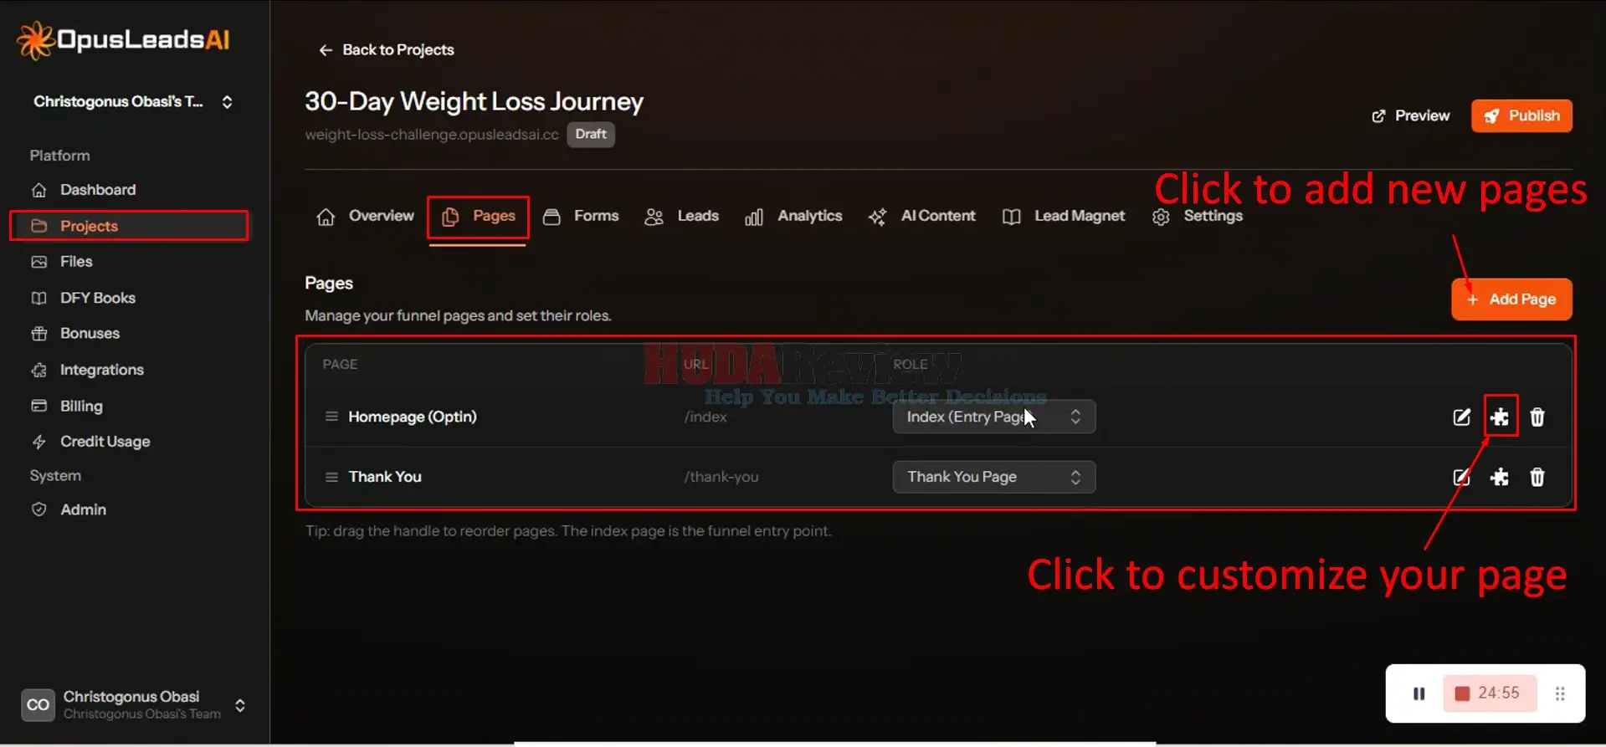Image resolution: width=1606 pixels, height=747 pixels.
Task: Click the Homepage (Optin) drag handle
Action: (x=331, y=417)
